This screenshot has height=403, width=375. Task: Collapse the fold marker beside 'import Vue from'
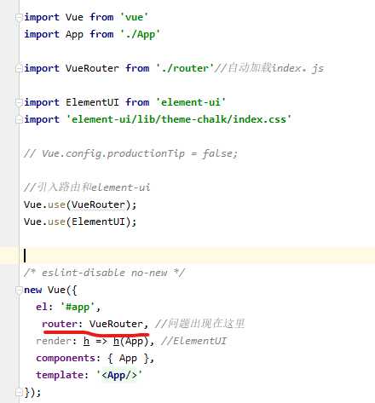pos(19,17)
